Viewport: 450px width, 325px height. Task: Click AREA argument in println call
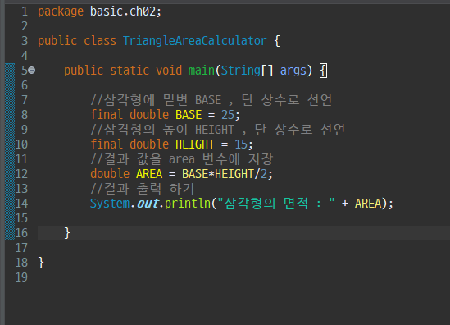click(368, 204)
